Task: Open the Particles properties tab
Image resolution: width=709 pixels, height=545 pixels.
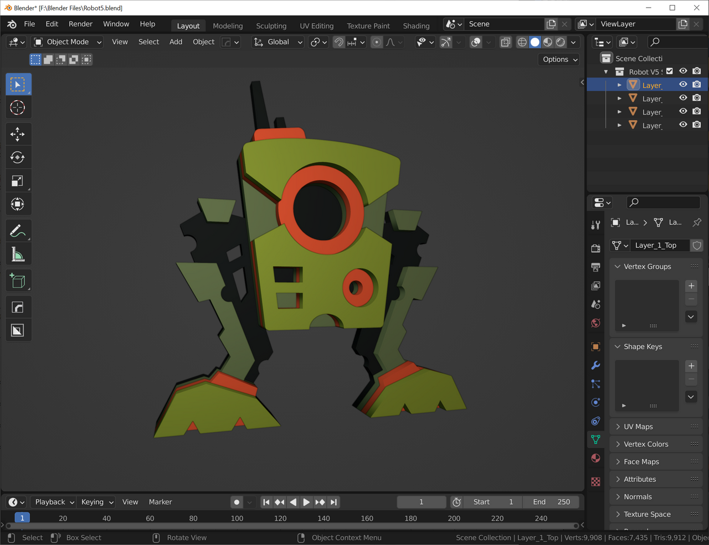Action: click(x=596, y=384)
